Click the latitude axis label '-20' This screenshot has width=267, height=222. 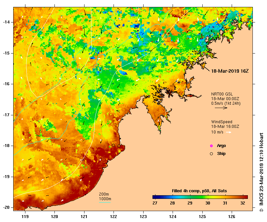pyautogui.click(x=6, y=207)
